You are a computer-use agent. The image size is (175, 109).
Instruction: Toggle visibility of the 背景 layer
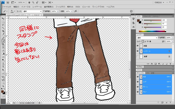point(138,56)
